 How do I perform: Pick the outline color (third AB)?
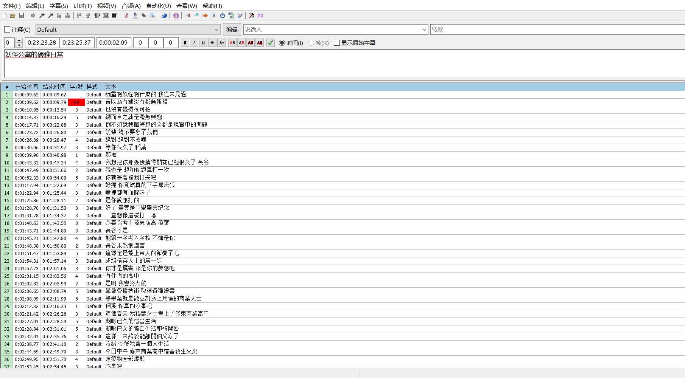coord(251,43)
